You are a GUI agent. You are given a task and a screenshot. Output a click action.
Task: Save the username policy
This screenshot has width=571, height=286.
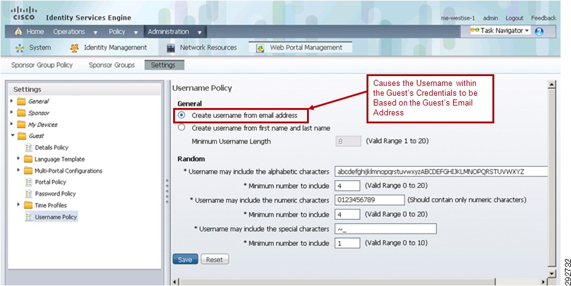click(x=185, y=260)
